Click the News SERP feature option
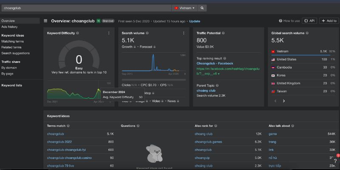The height and width of the screenshot is (170, 340). tap(173, 101)
